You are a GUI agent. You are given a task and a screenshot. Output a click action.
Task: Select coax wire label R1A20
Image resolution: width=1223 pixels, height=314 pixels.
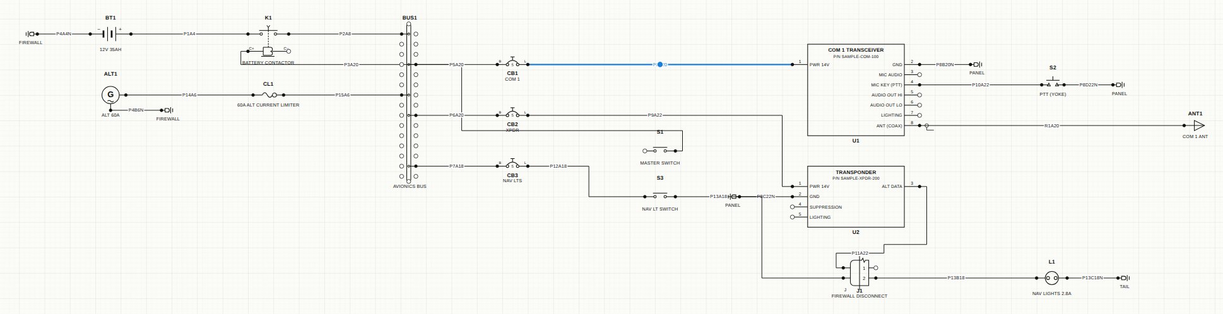pyautogui.click(x=1051, y=125)
